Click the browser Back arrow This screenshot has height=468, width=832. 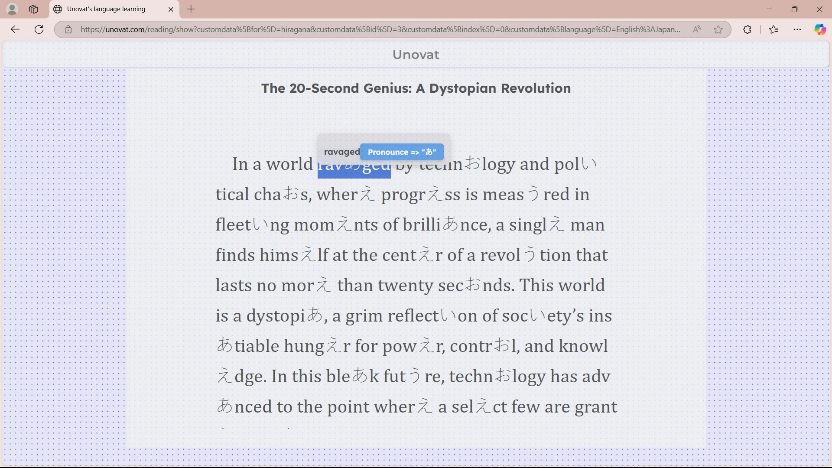tap(15, 29)
